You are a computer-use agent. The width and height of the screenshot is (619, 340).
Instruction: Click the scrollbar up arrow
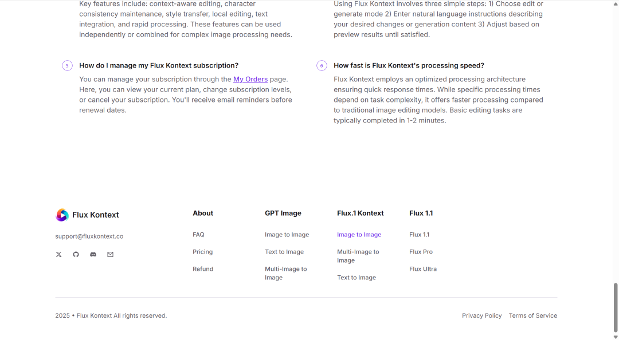coord(616,3)
